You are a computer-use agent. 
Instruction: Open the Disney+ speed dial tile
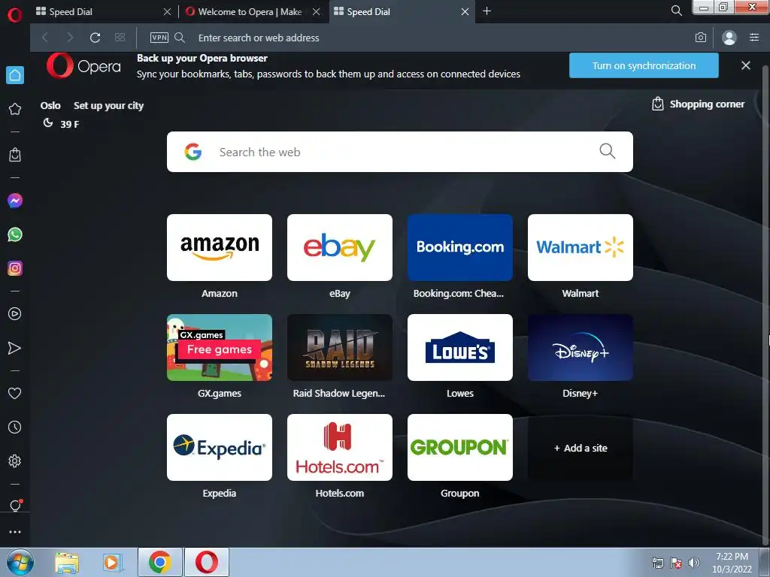click(581, 347)
